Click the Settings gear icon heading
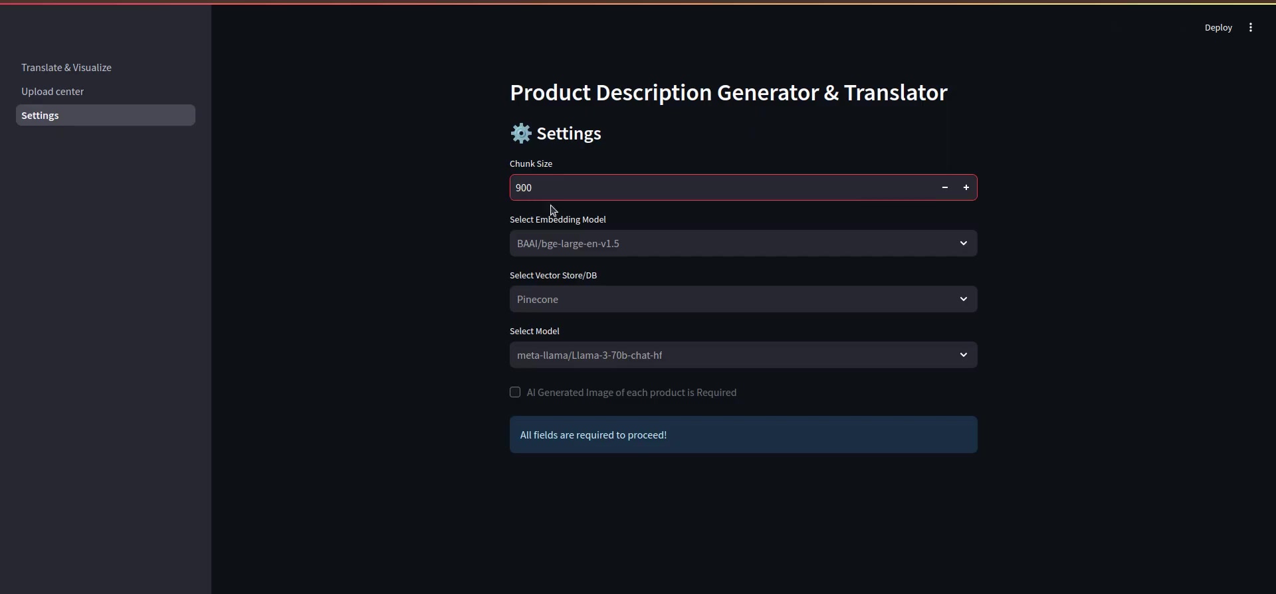This screenshot has width=1276, height=594. 521,134
